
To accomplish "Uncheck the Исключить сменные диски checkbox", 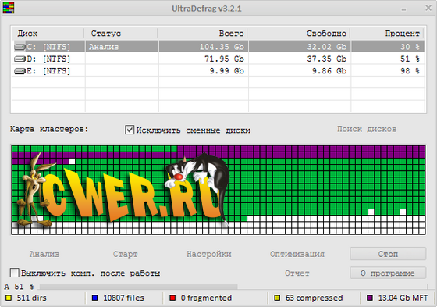I will coord(130,130).
